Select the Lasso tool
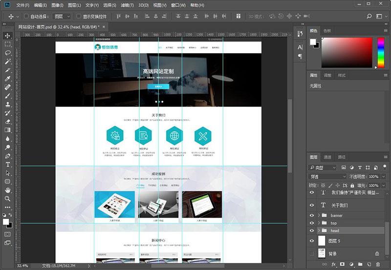Image resolution: width=391 pixels, height=270 pixels. 7,53
